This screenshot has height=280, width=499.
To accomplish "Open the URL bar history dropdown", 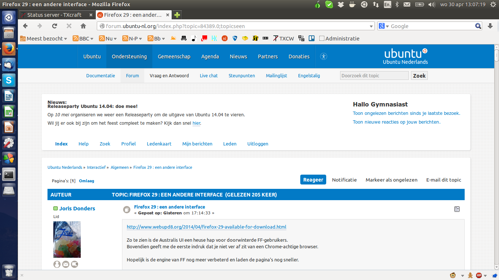I will click(371, 26).
